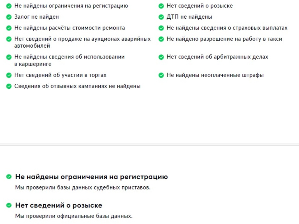Select 'Нет сведений о розыске' in top summary list
This screenshot has height=224, width=299.
pos(199,6)
